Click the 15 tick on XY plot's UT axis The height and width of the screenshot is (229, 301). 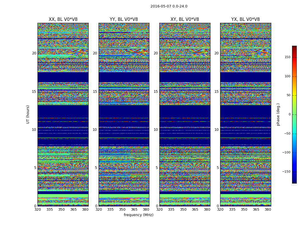pyautogui.click(x=156, y=92)
